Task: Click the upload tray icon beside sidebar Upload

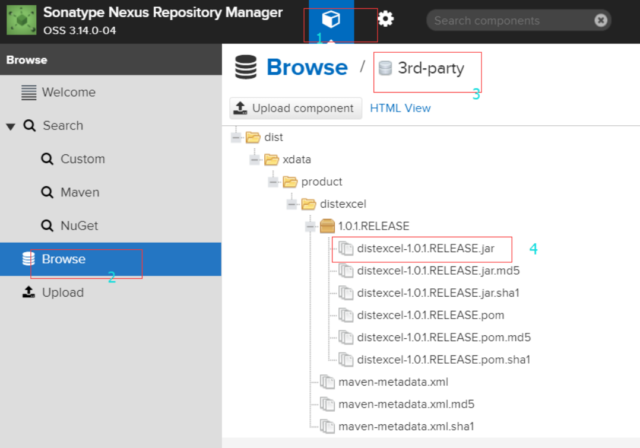Action: (28, 292)
